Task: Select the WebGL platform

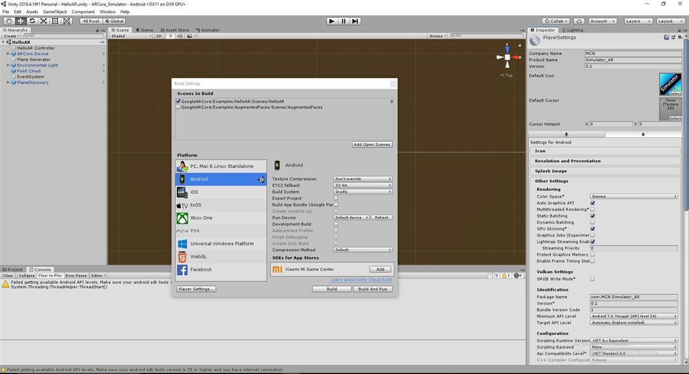Action: click(x=221, y=256)
